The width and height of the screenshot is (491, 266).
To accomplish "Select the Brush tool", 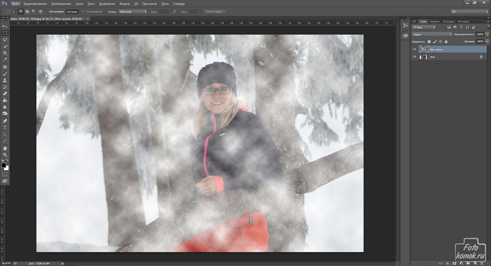I will 5,74.
